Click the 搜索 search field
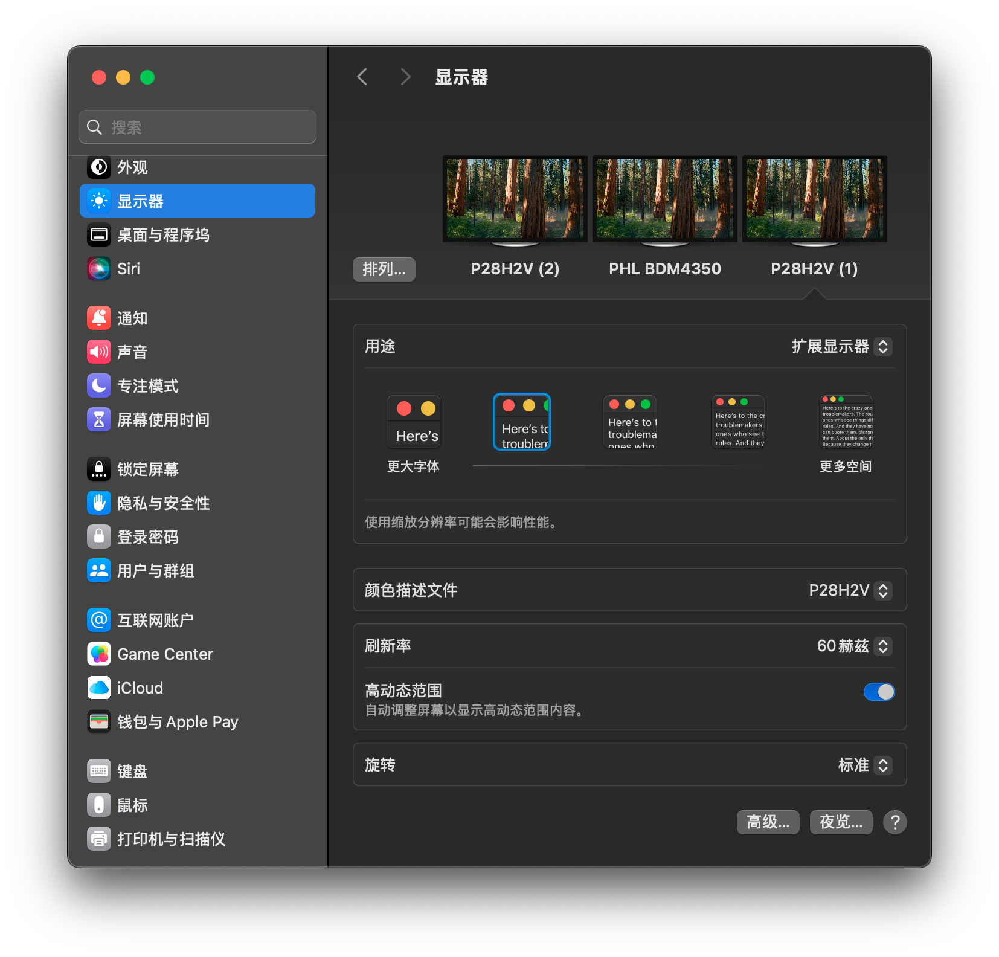Image resolution: width=999 pixels, height=957 pixels. point(198,127)
